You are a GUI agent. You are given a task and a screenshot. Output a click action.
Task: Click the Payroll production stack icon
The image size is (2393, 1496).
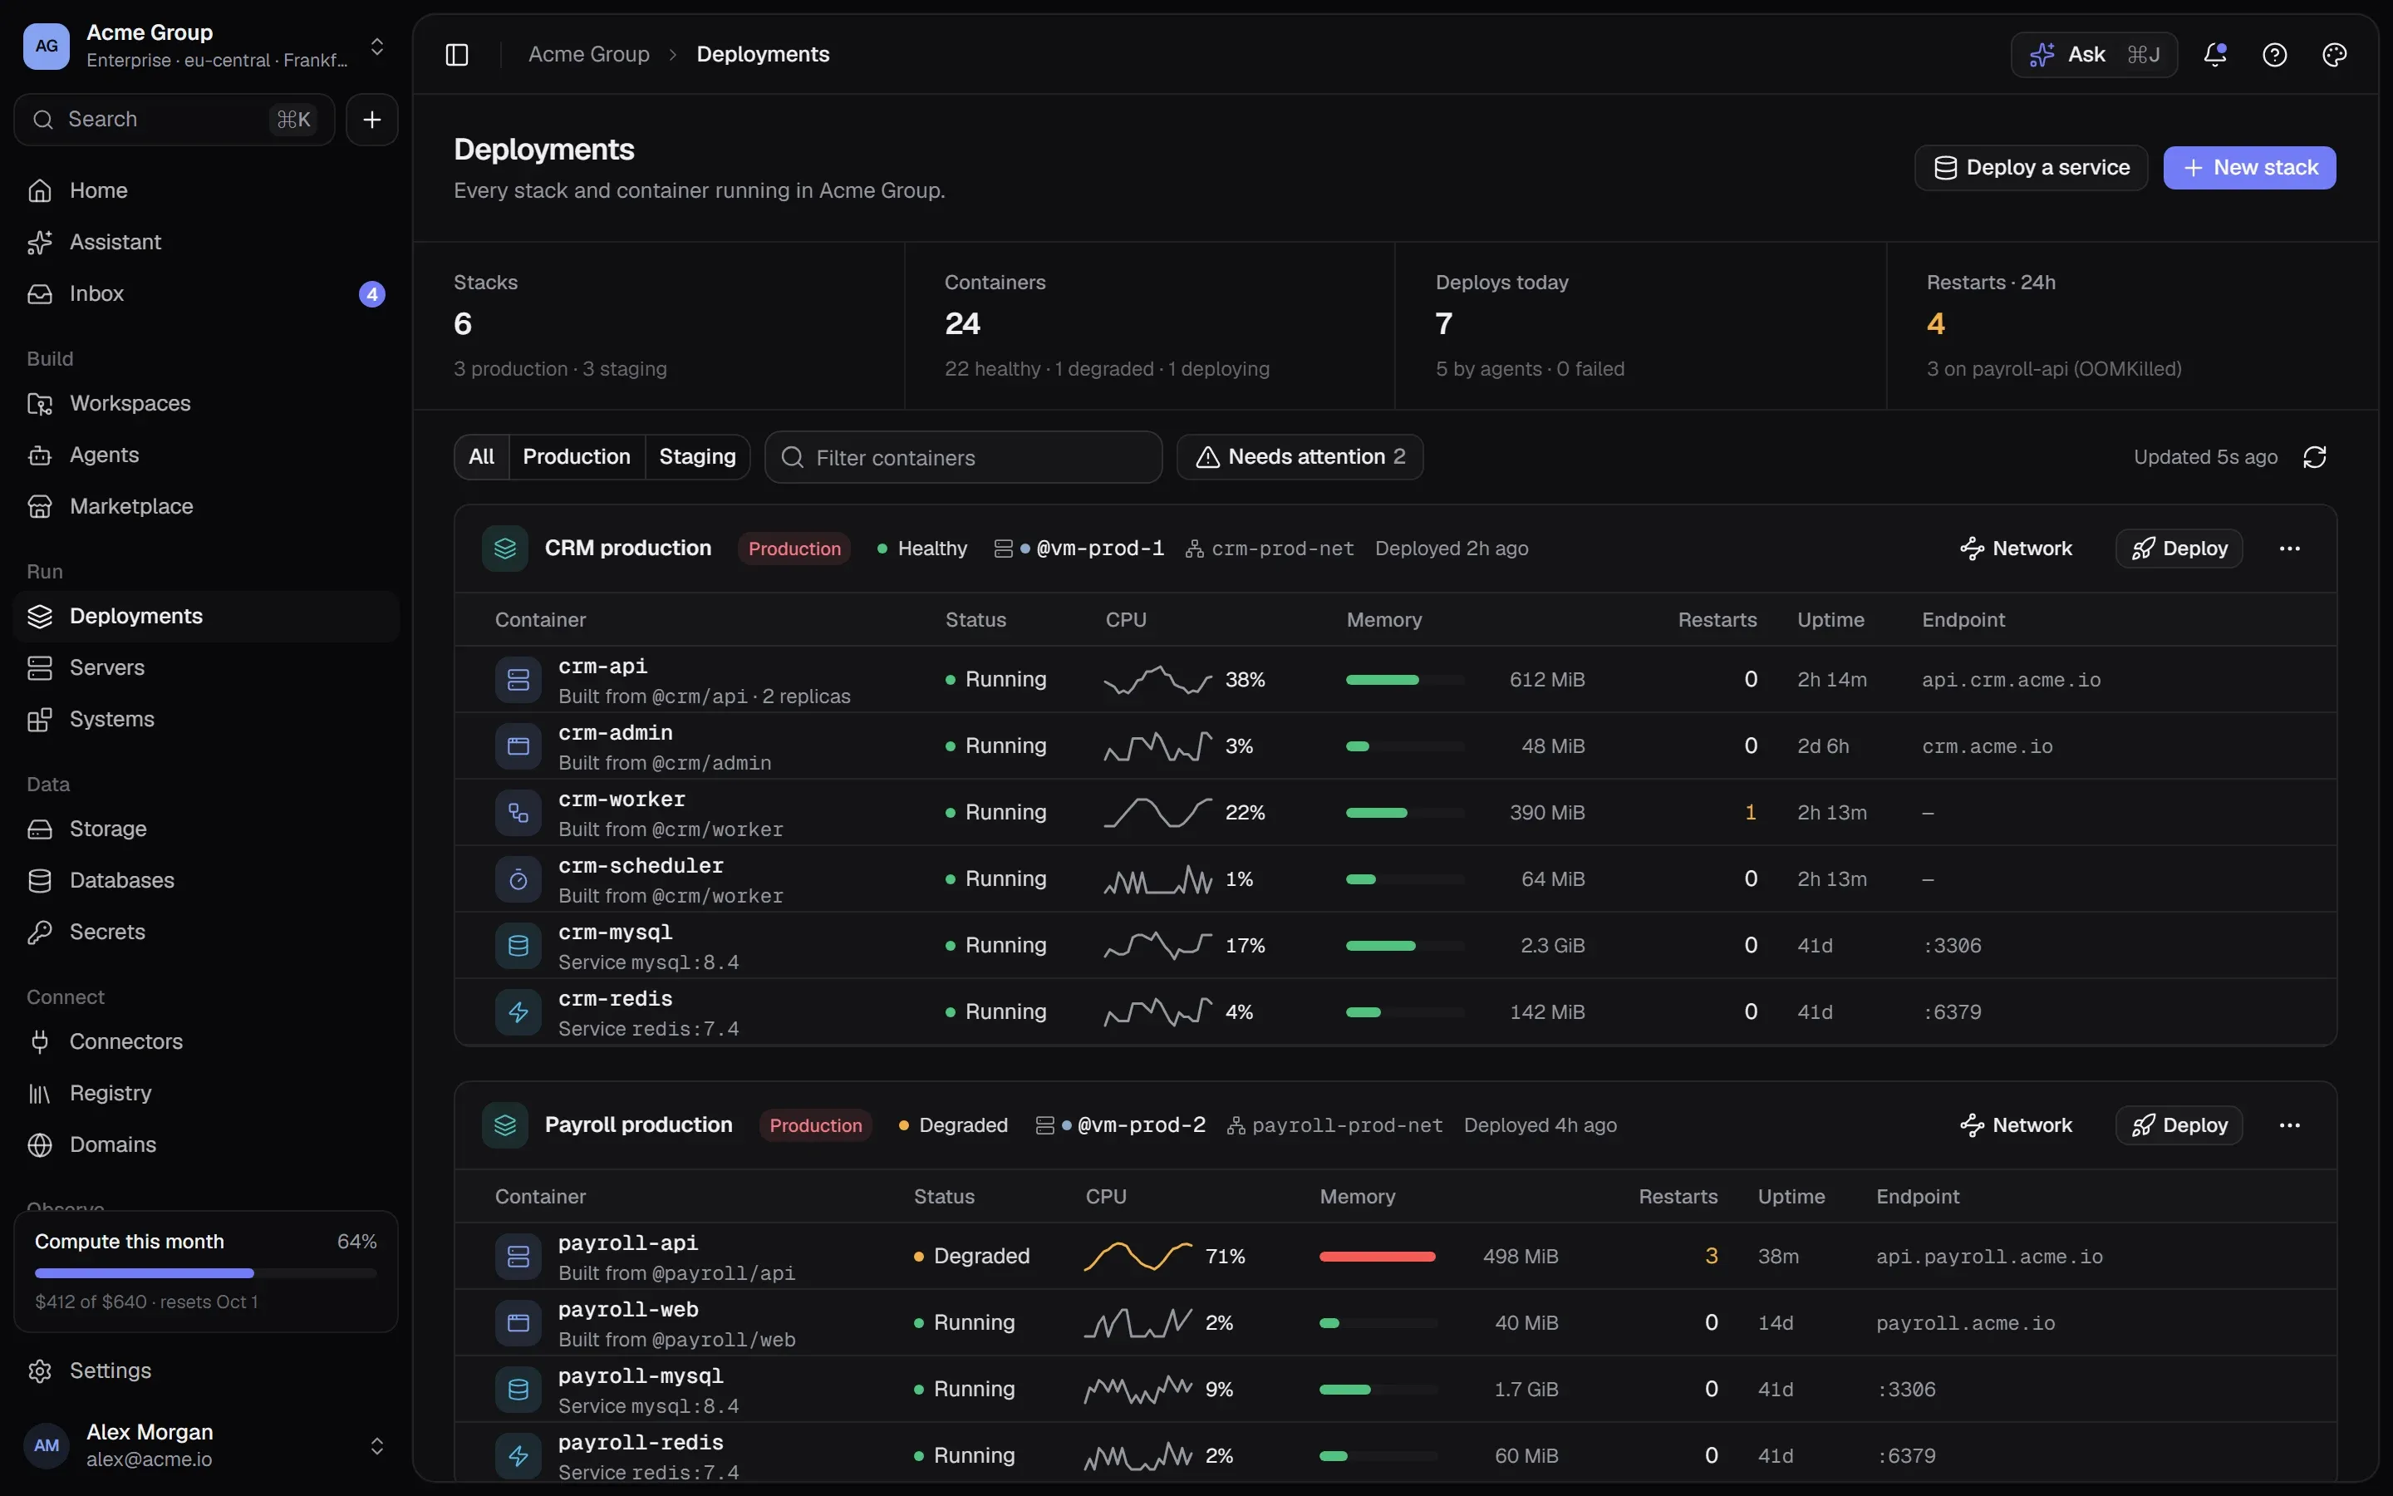(x=505, y=1126)
